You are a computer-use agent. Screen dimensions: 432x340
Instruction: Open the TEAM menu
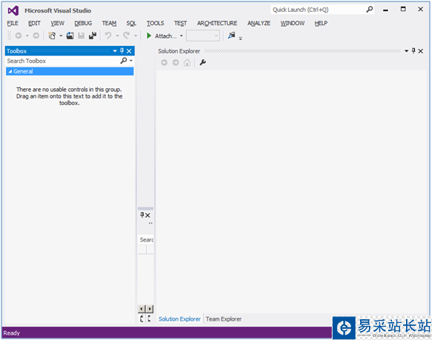109,24
